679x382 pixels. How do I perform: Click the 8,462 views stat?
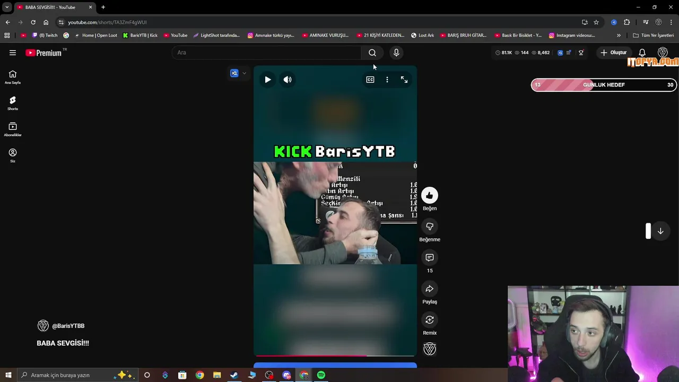point(541,53)
